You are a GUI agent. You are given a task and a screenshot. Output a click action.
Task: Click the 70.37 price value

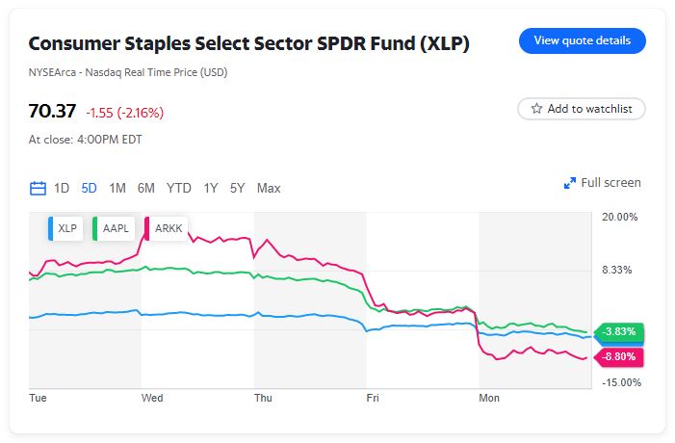[x=52, y=111]
